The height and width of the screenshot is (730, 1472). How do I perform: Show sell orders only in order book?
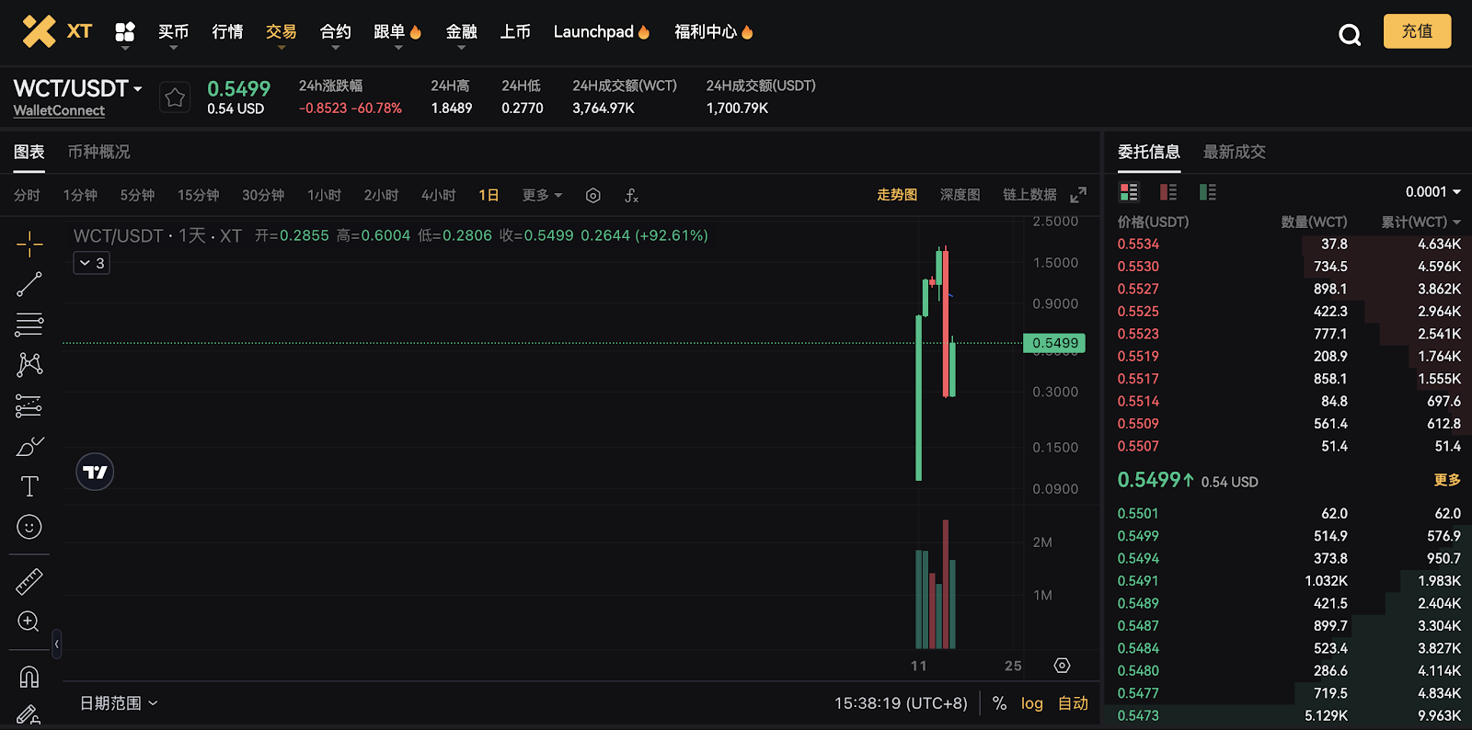tap(1168, 192)
